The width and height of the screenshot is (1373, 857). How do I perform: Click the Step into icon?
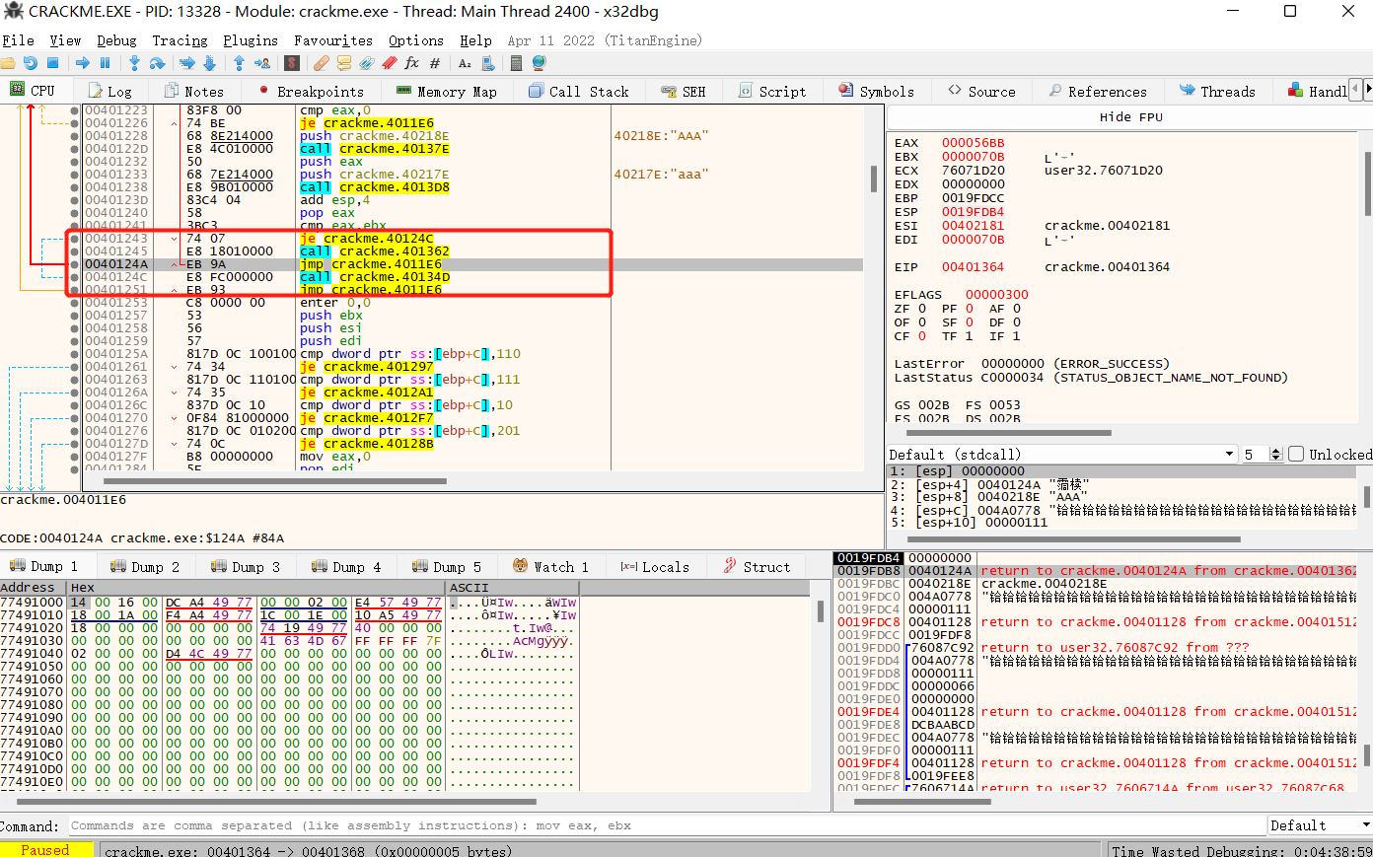134,63
